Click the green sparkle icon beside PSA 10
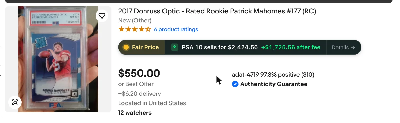Viewport: 400px width, 123px height. [x=174, y=47]
